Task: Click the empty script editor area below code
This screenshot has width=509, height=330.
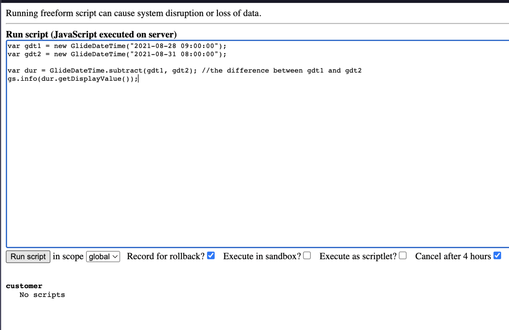Action: [232, 165]
